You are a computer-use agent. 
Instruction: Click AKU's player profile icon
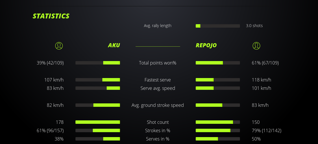point(59,46)
